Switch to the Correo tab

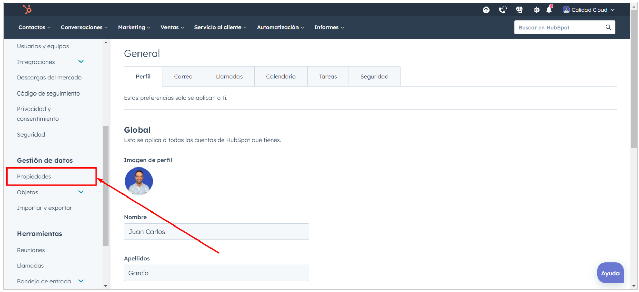183,77
